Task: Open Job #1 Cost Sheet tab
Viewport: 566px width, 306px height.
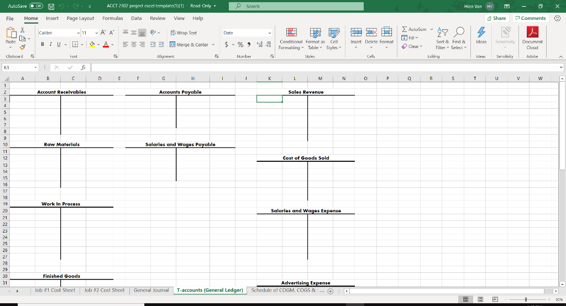Action: pos(55,290)
